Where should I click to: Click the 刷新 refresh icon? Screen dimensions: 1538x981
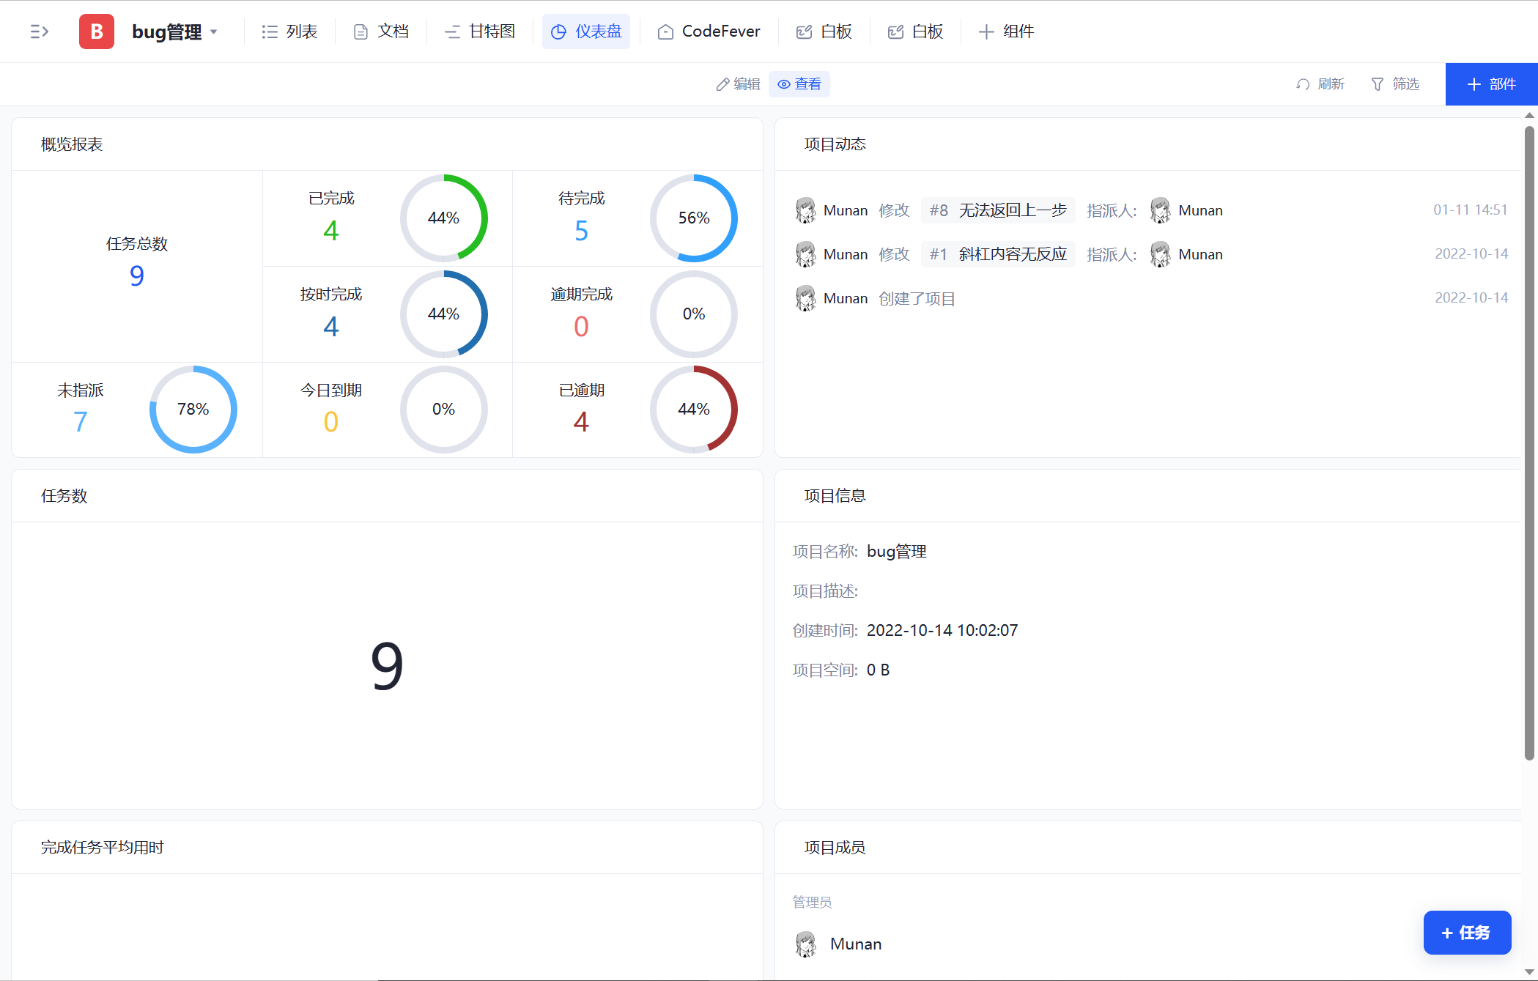pos(1303,84)
